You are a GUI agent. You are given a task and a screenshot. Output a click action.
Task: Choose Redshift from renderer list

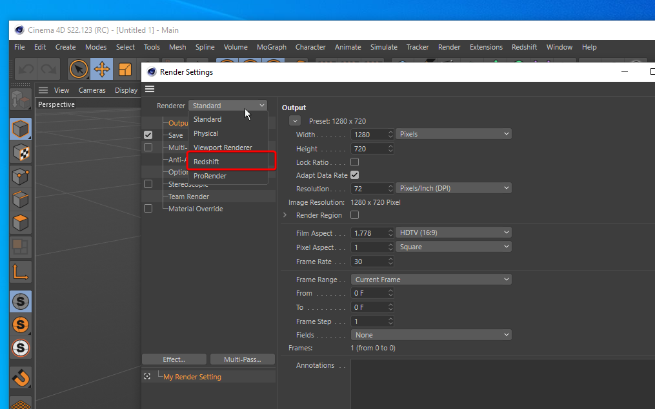(228, 162)
